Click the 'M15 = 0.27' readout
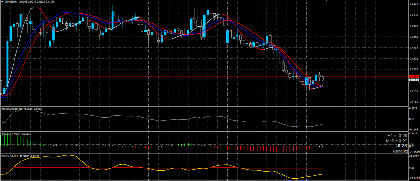This screenshot has height=181, width=420. 397,141
